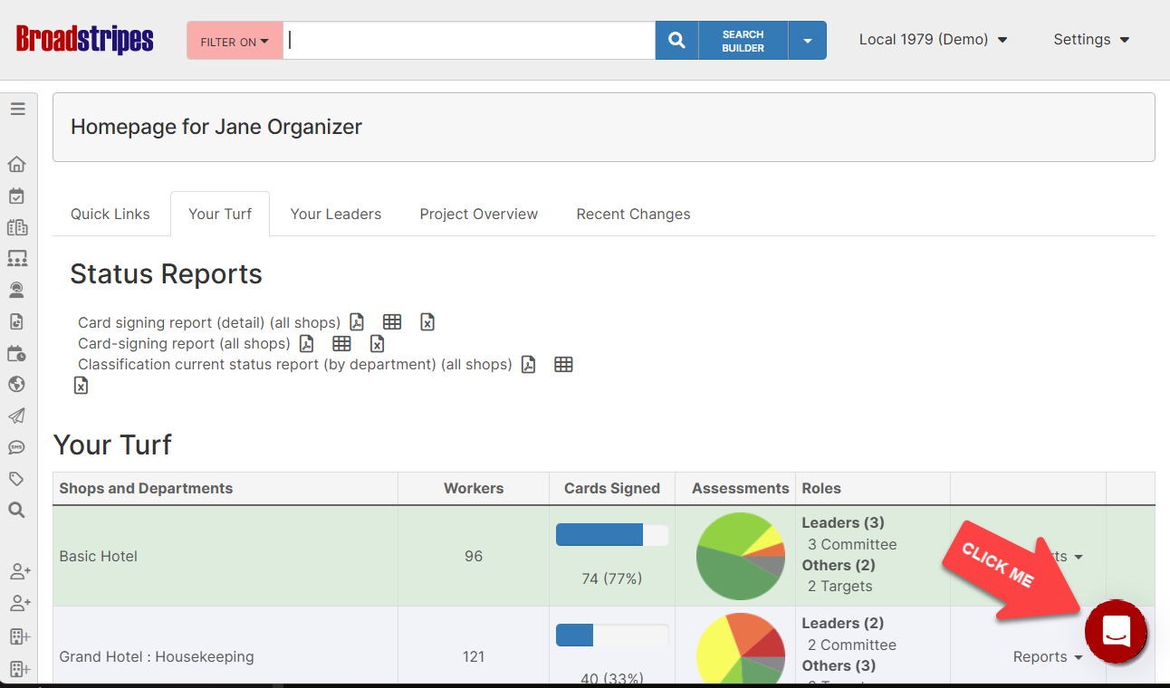Click Card signing report (detail) text
This screenshot has height=688, width=1170.
[209, 322]
